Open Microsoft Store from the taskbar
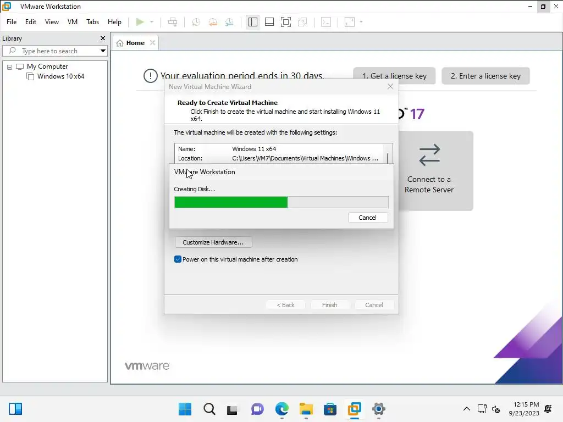 [x=330, y=409]
